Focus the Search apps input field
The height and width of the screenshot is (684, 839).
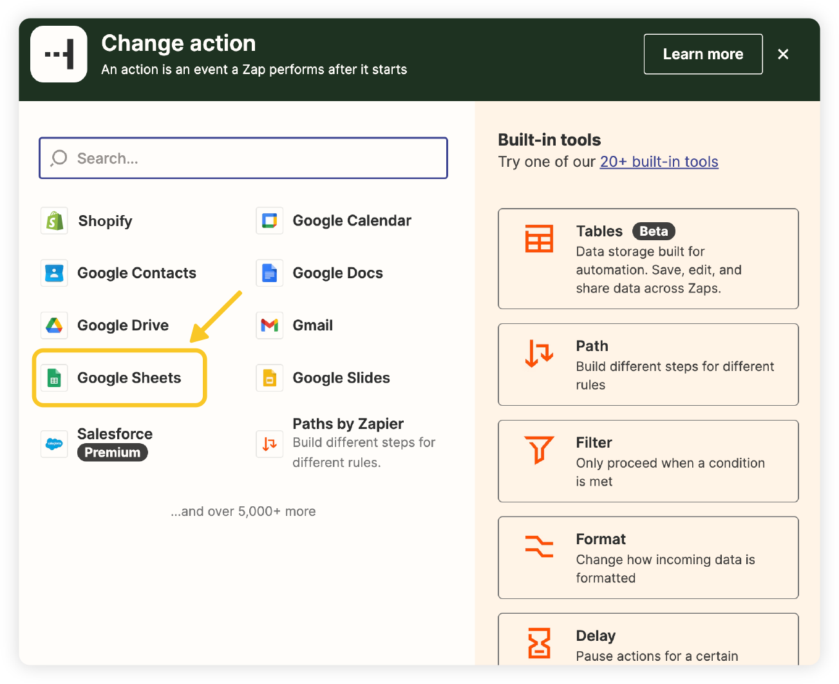(243, 158)
